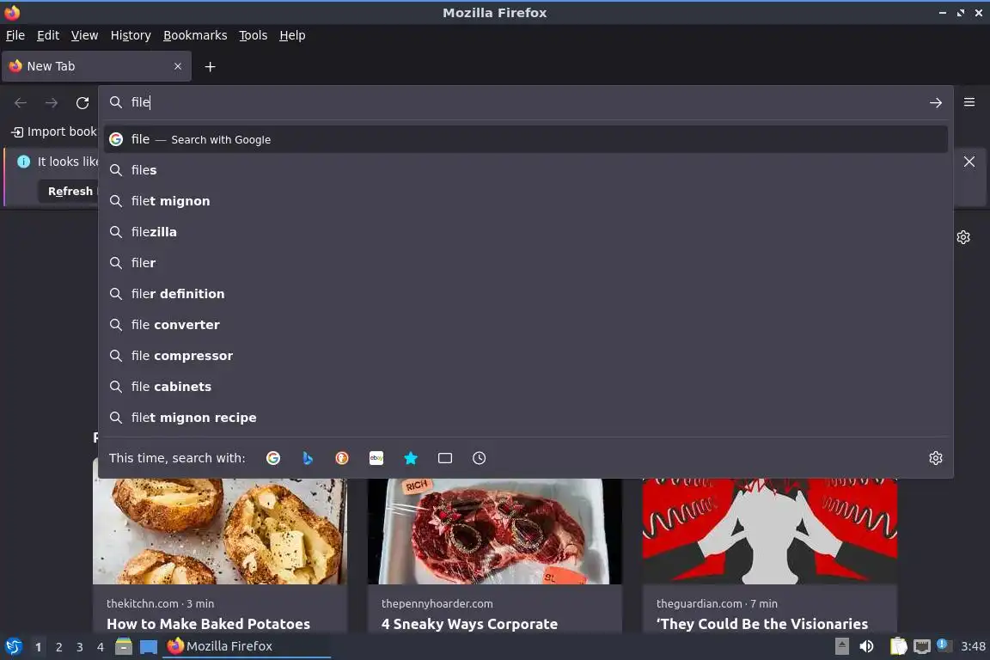Open the Guardian red illustration thumbnail

coord(770,531)
